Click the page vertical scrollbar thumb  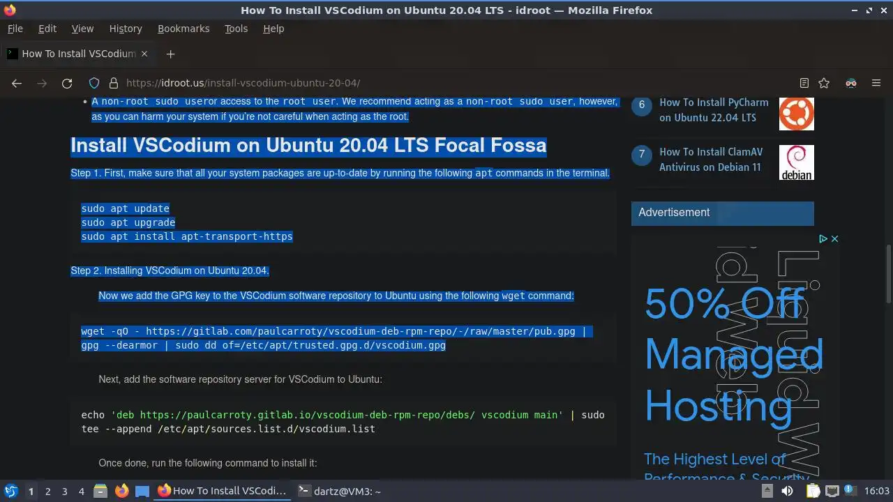click(888, 273)
